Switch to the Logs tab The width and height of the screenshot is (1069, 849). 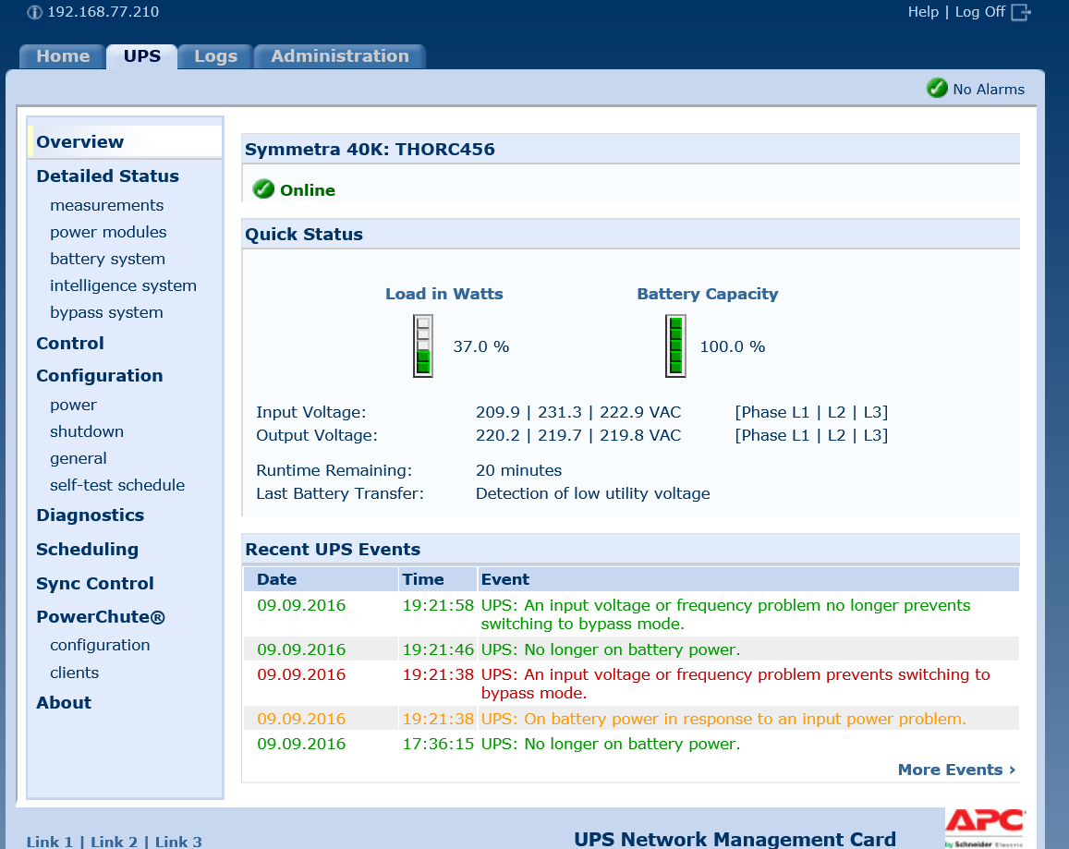(215, 56)
